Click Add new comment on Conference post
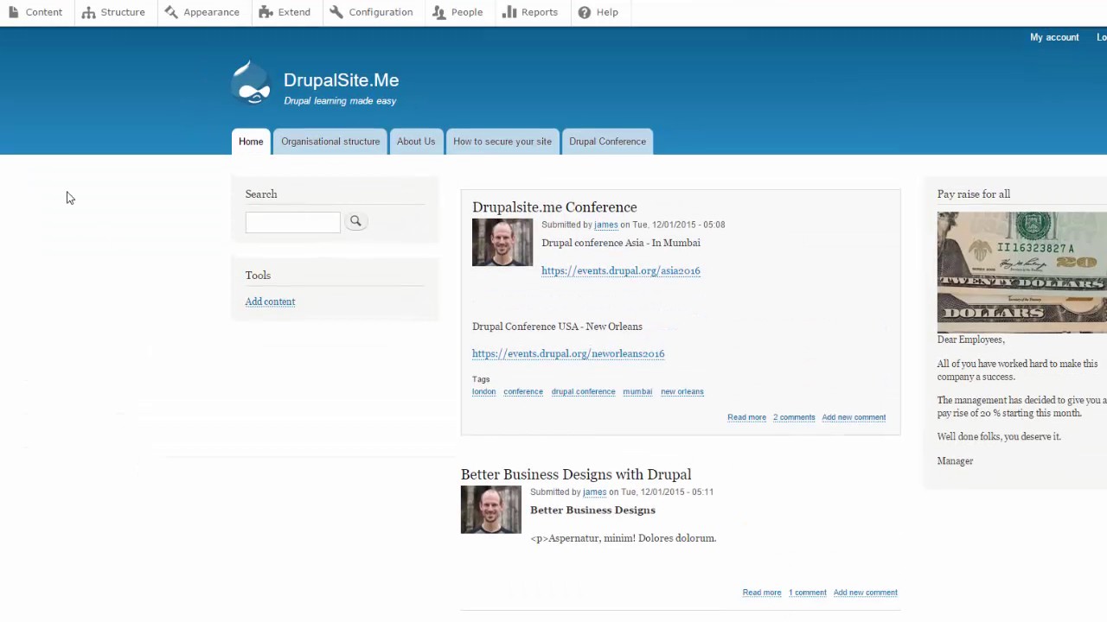The image size is (1107, 622). [x=854, y=417]
